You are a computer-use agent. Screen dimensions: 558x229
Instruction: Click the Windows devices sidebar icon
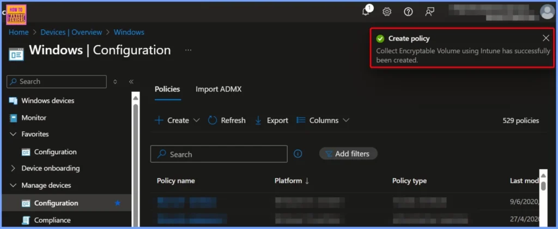13,101
